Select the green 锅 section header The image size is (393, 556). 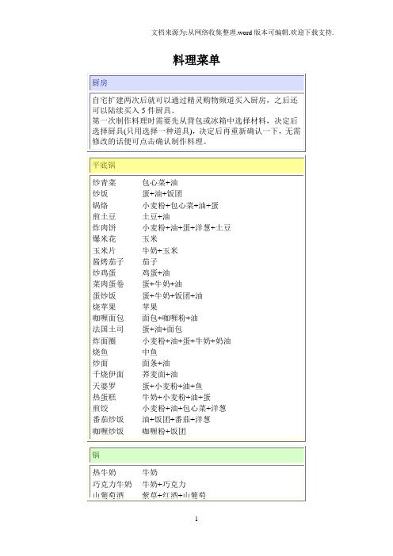tap(196, 455)
